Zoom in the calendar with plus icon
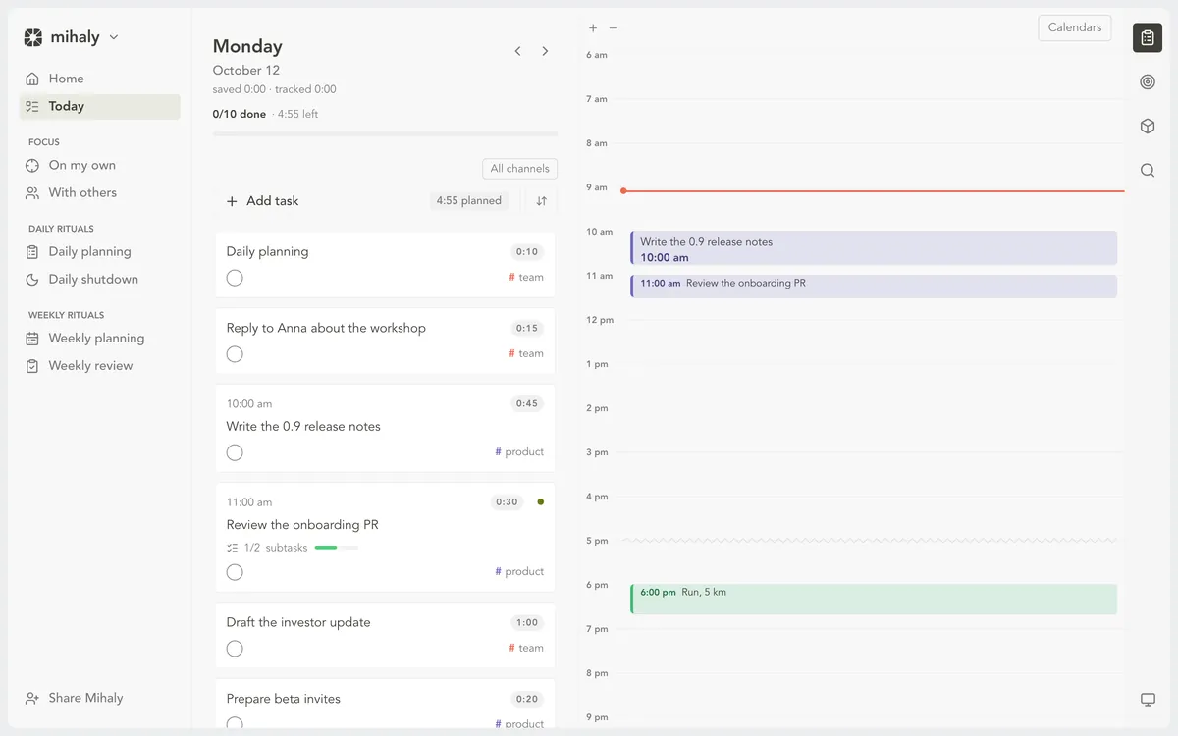Viewport: 1178px width, 736px height. point(593,28)
